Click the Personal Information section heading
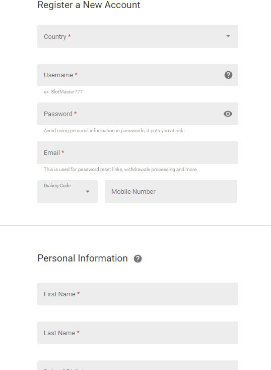The width and height of the screenshot is (271, 370). point(83,258)
